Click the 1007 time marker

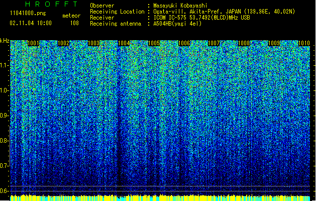pyautogui.click(x=214, y=43)
